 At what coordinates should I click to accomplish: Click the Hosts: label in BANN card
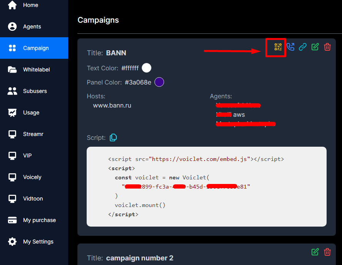(x=96, y=96)
